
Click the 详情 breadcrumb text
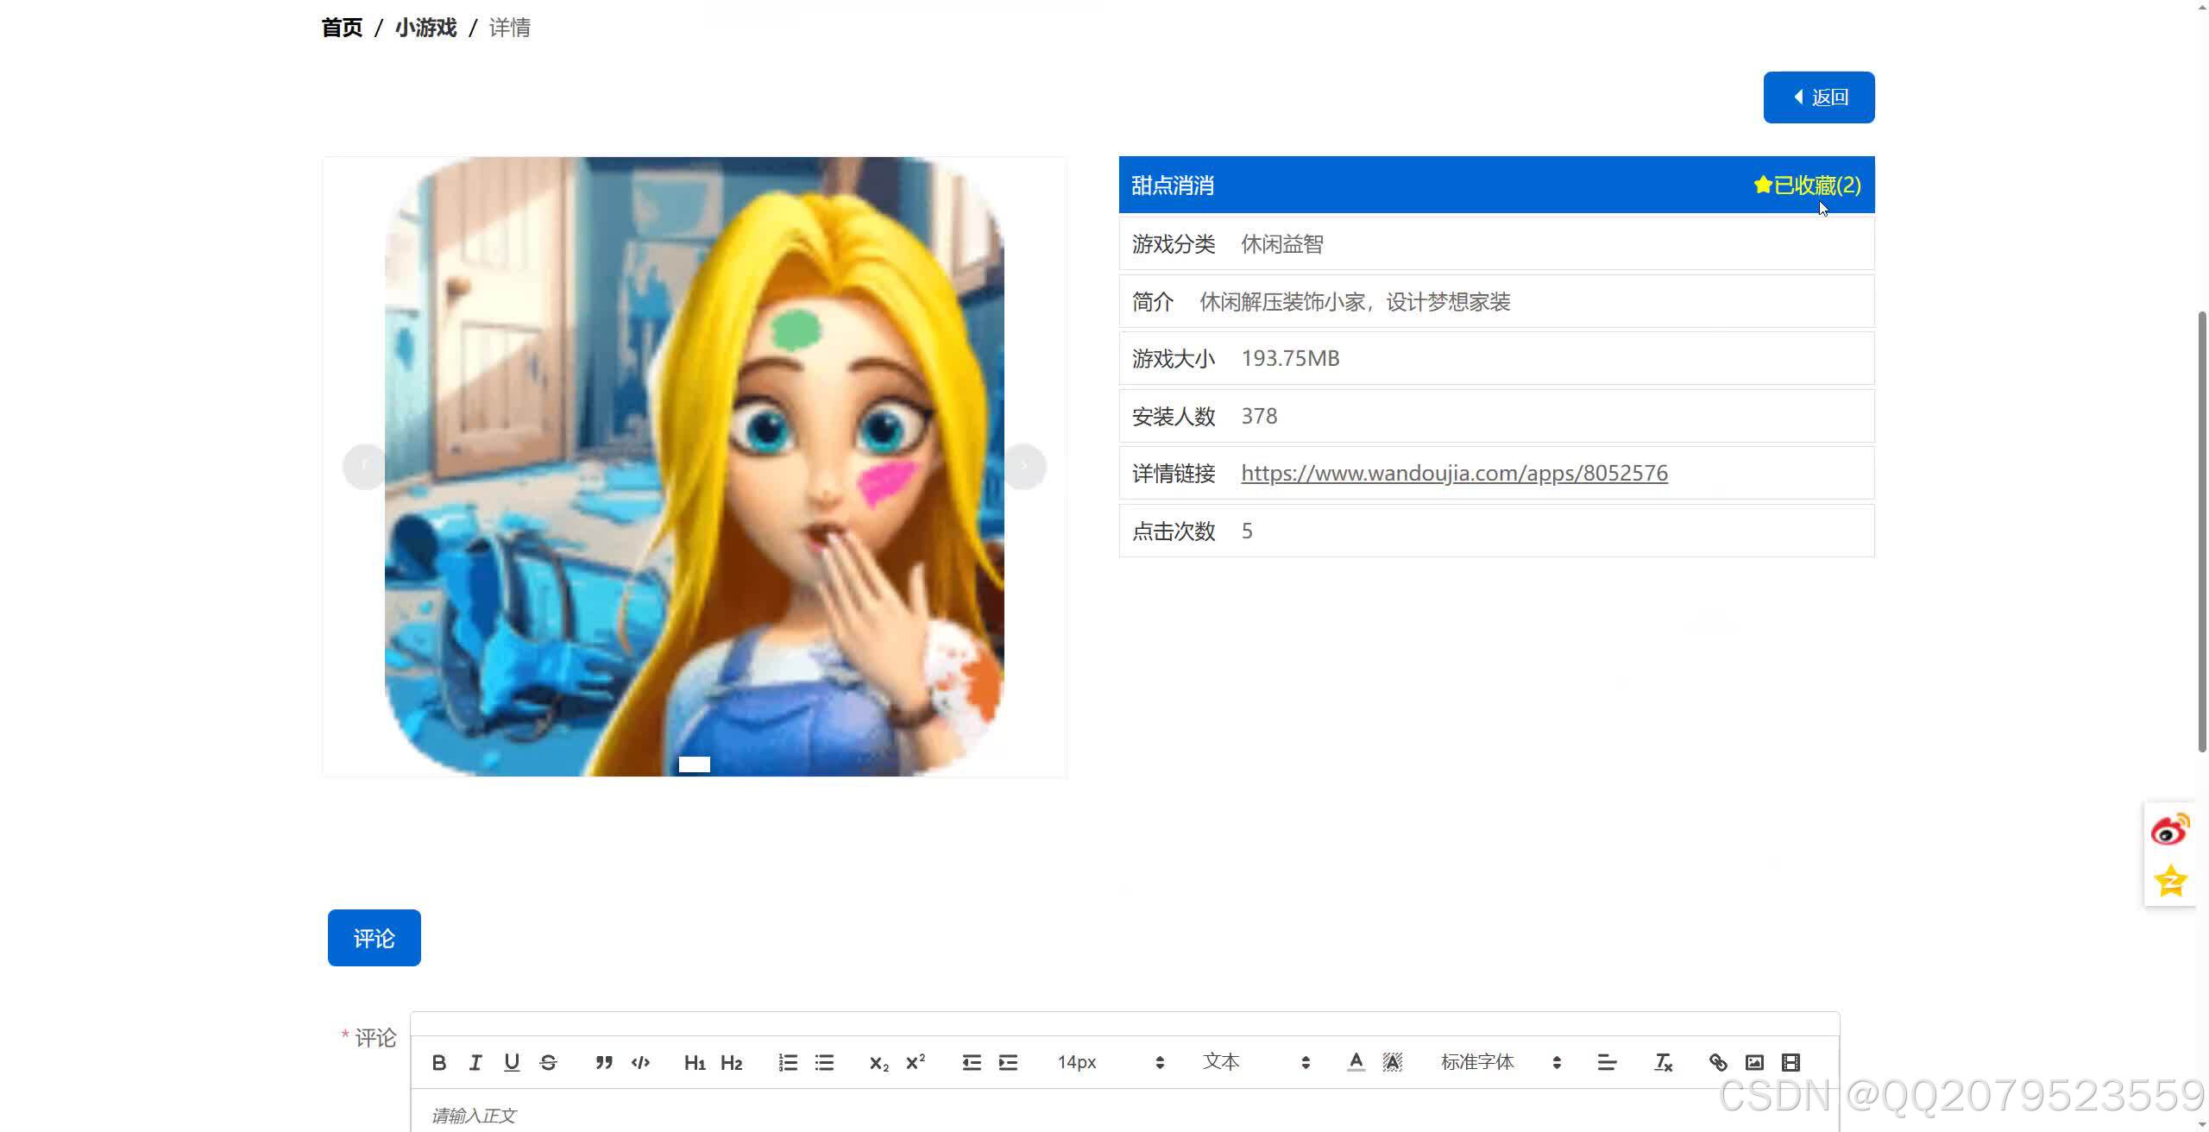509,28
